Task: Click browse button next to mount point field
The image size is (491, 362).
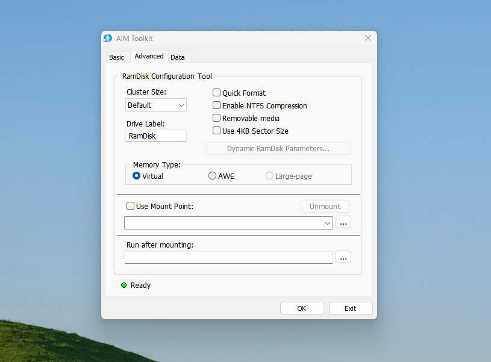Action: click(343, 223)
